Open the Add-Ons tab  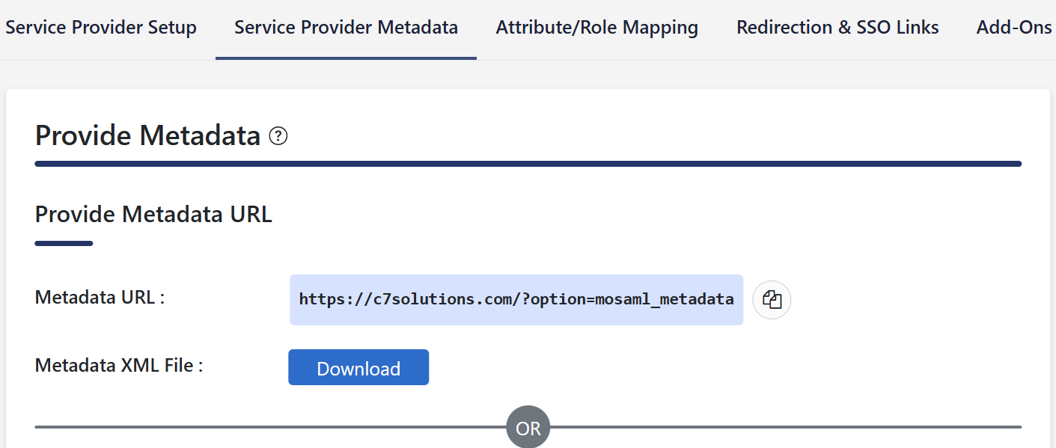pyautogui.click(x=1014, y=28)
